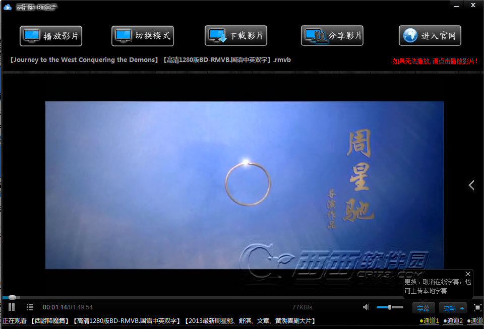Viewport: 484px width, 329px height.
Task: Click the 播放影片 play movie button
Action: coord(51,36)
